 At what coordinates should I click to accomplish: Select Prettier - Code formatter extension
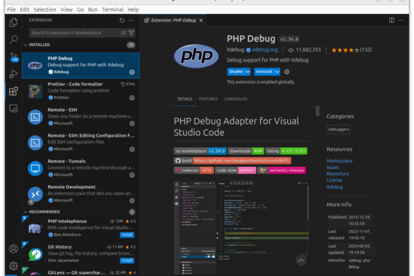point(81,91)
